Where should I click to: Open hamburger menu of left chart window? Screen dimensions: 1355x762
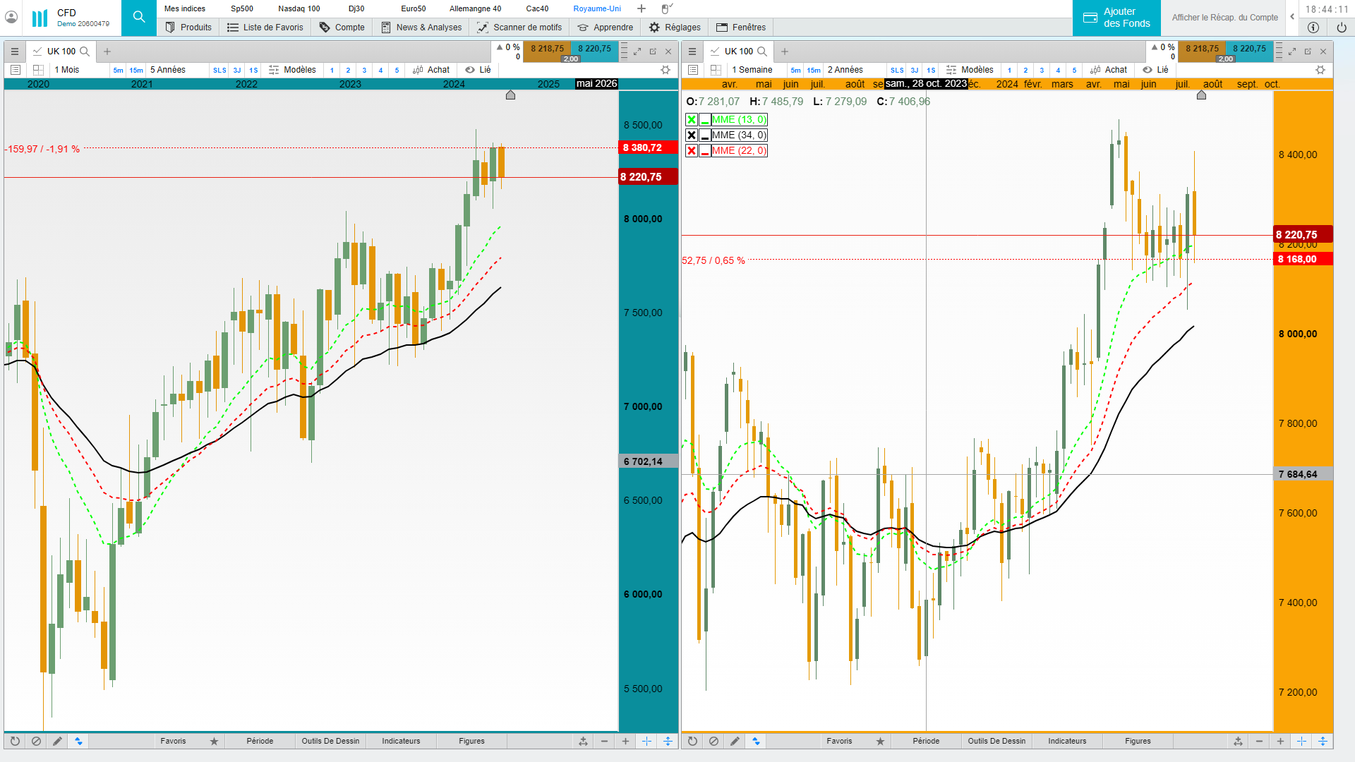[15, 52]
